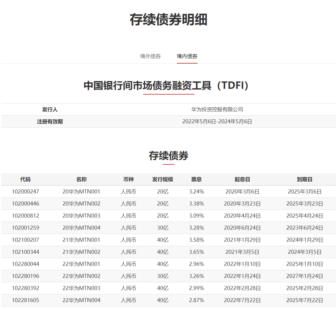Click maturity date 2023年6月24日

click(305, 228)
